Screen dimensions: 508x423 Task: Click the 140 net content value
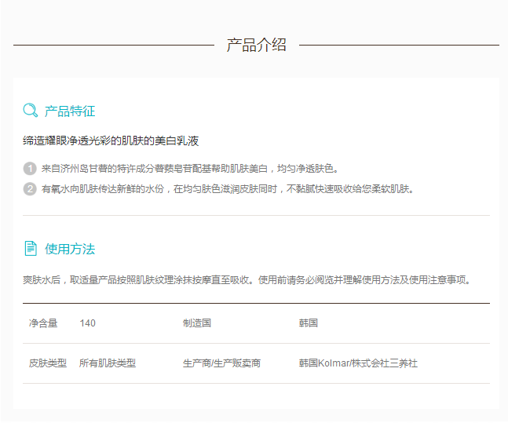coord(87,323)
